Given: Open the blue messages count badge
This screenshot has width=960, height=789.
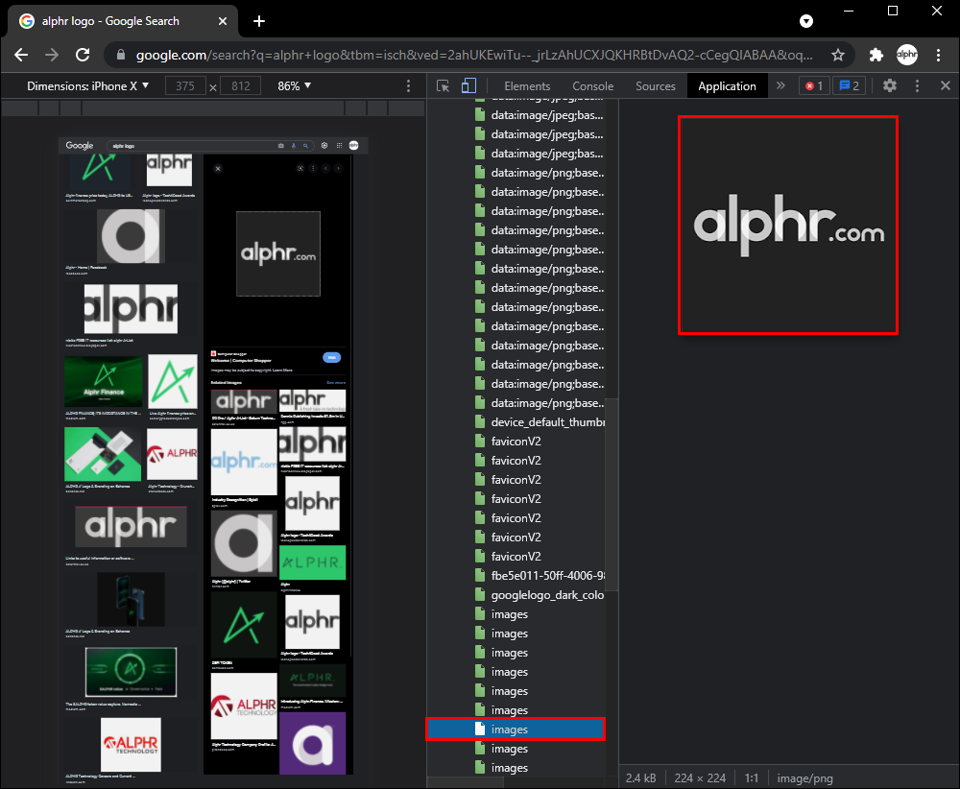Looking at the screenshot, I should click(x=848, y=86).
